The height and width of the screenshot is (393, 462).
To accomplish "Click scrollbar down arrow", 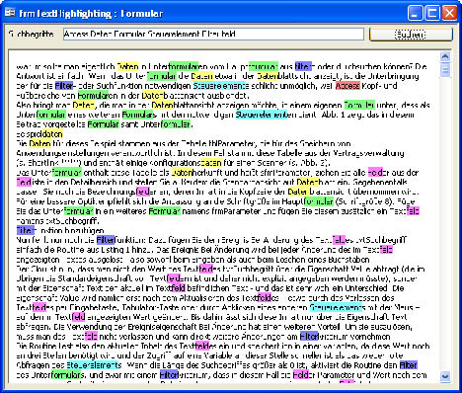I will click(445, 376).
